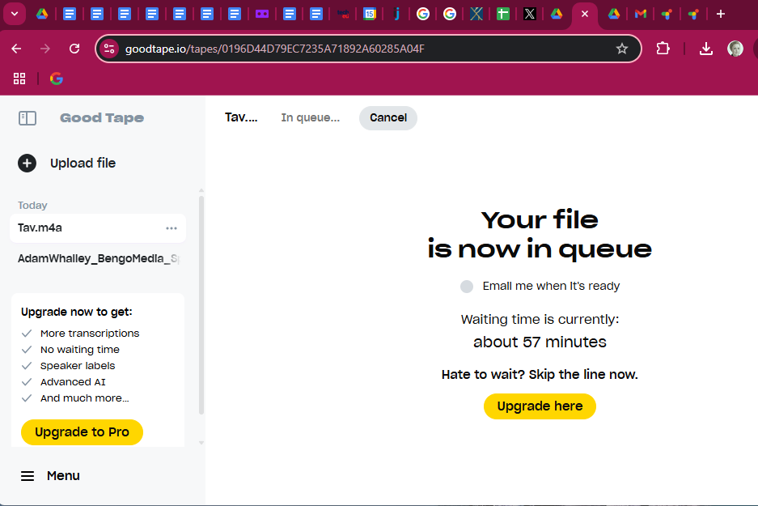Image resolution: width=758 pixels, height=506 pixels.
Task: Go back to previous page
Action: [x=16, y=49]
